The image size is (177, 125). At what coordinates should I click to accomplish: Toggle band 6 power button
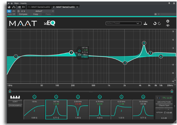coord(143,97)
